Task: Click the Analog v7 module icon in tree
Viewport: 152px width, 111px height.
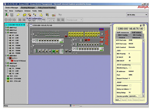Action: click(x=8, y=66)
